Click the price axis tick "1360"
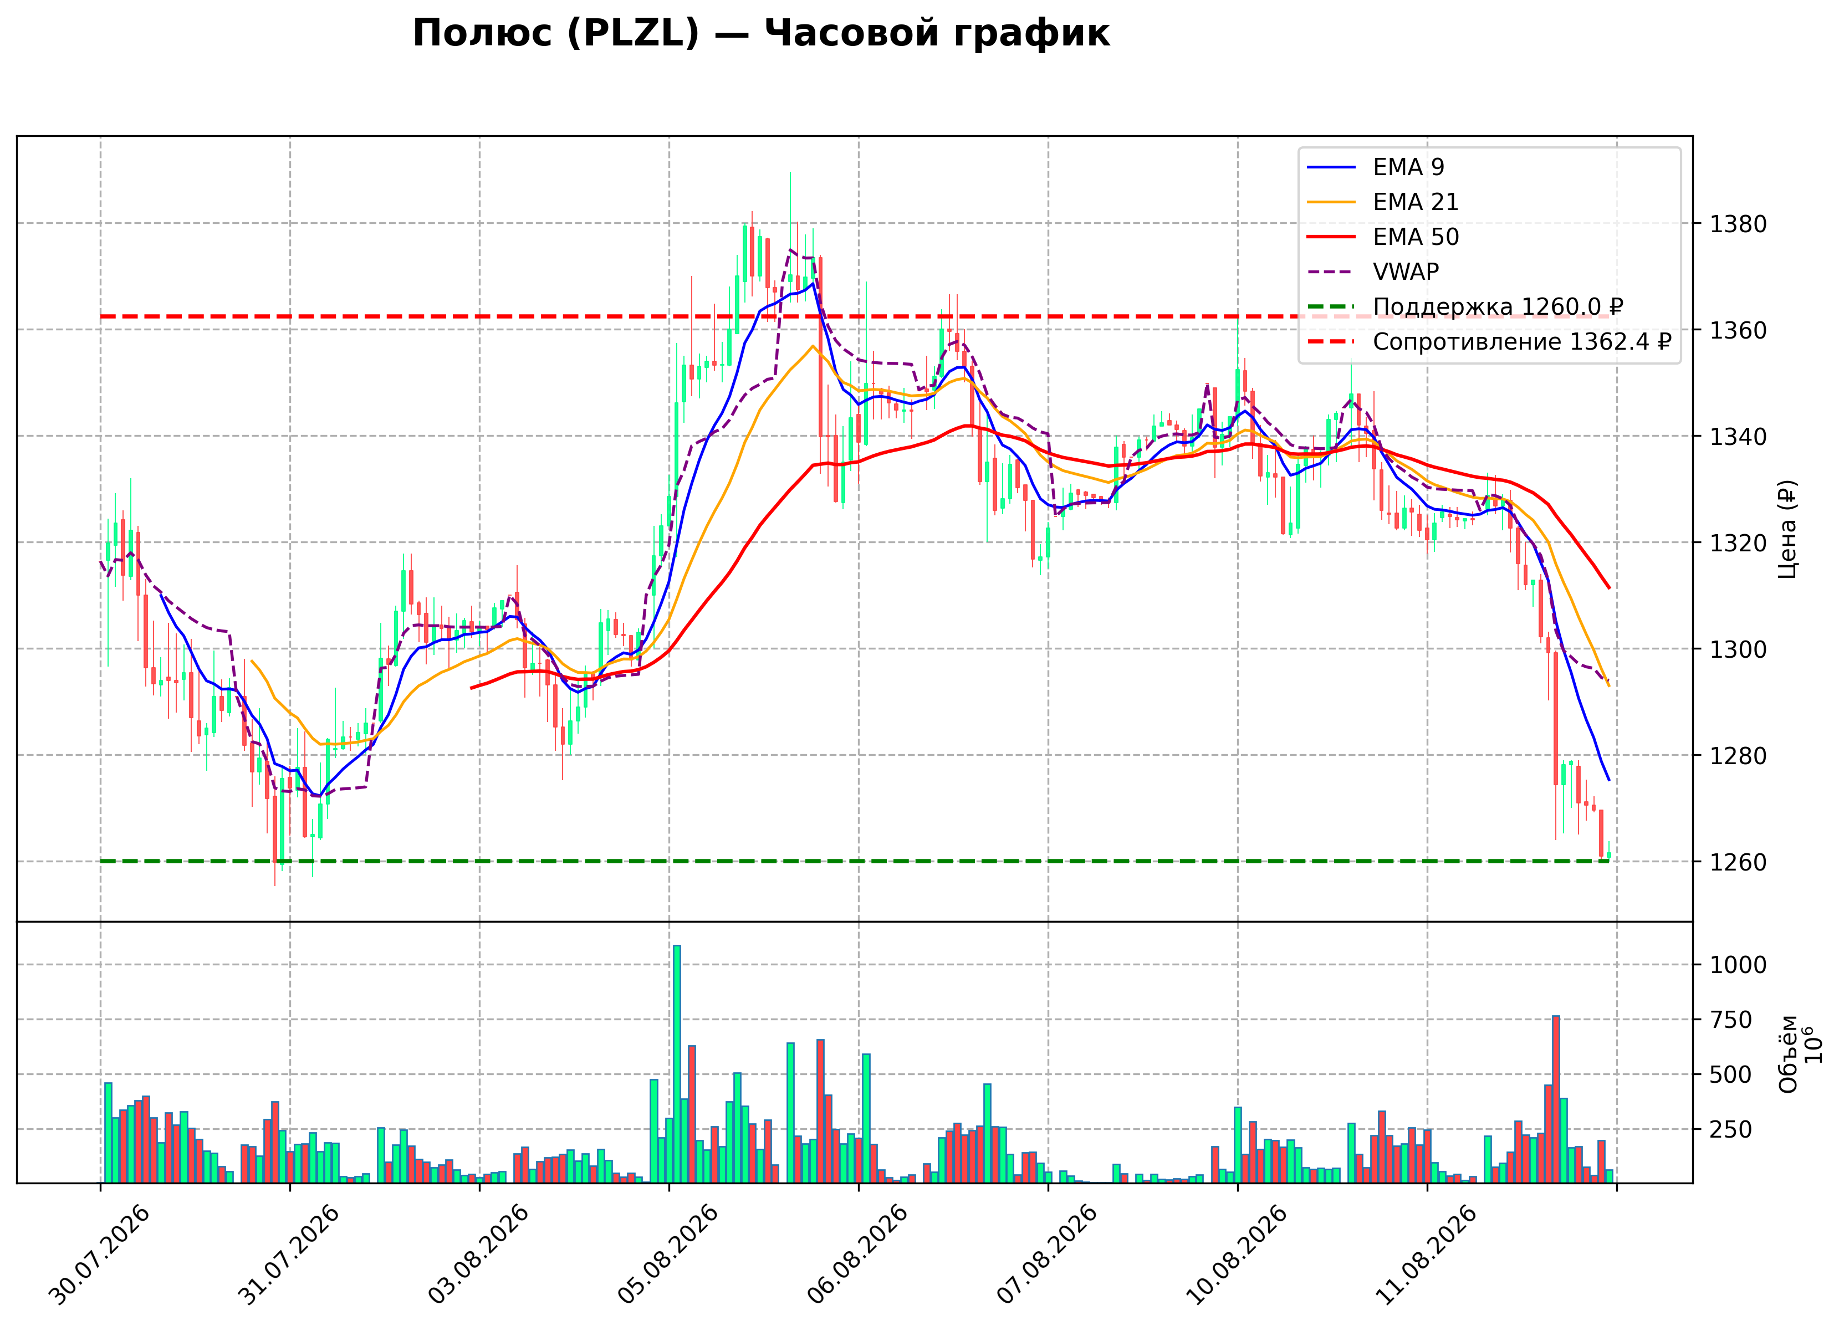Viewport: 1844px width, 1326px height. (1738, 331)
